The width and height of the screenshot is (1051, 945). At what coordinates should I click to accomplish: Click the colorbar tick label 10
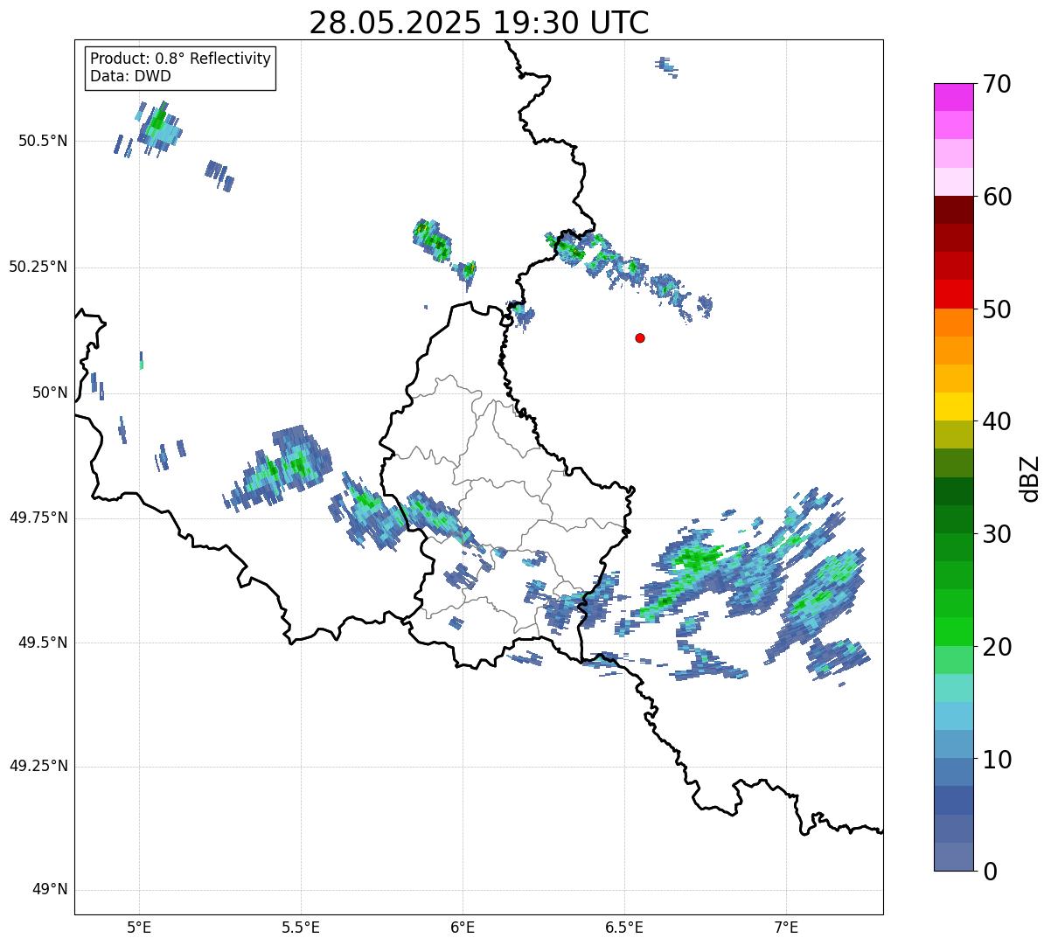click(x=997, y=760)
